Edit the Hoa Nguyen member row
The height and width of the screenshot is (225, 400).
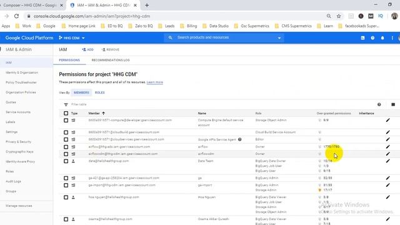(387, 197)
